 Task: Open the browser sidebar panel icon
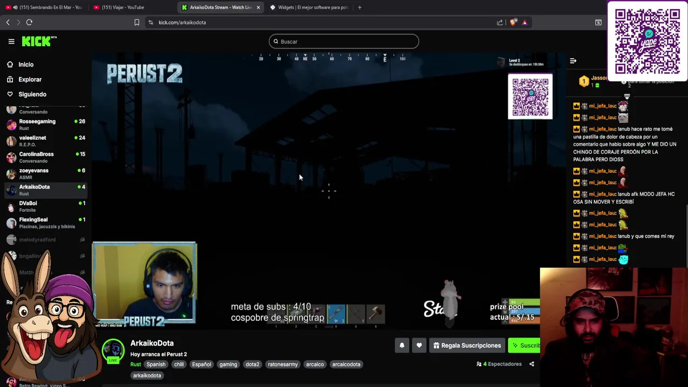[598, 23]
